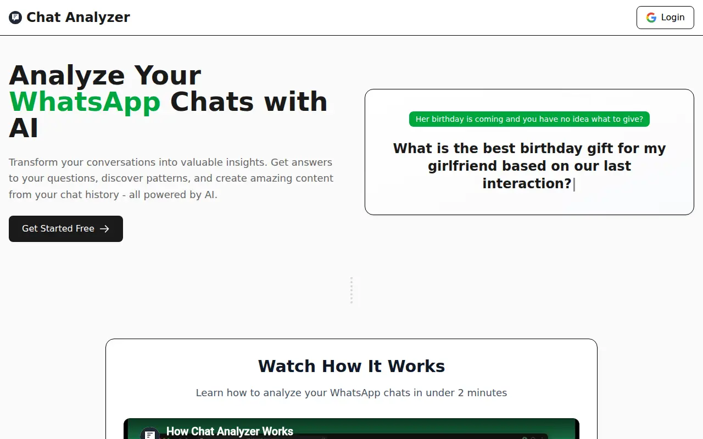
Task: Click the birthday gift question text
Action: [x=529, y=166]
